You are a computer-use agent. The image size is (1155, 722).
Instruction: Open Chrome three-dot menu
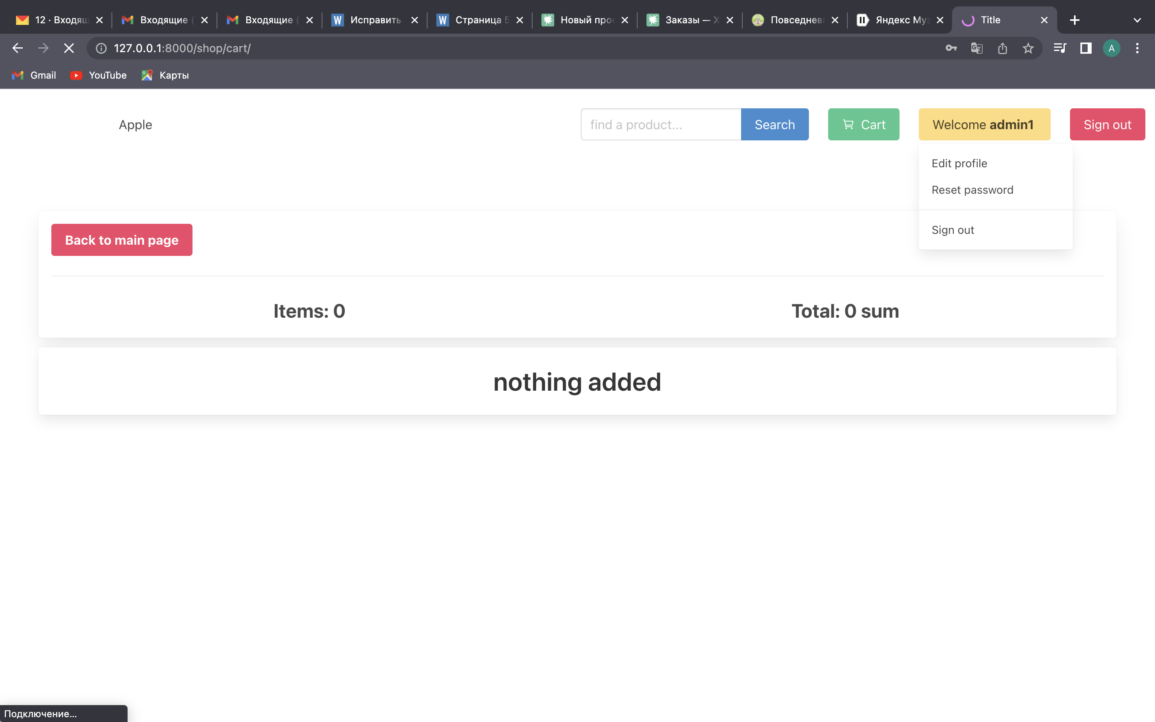1137,48
